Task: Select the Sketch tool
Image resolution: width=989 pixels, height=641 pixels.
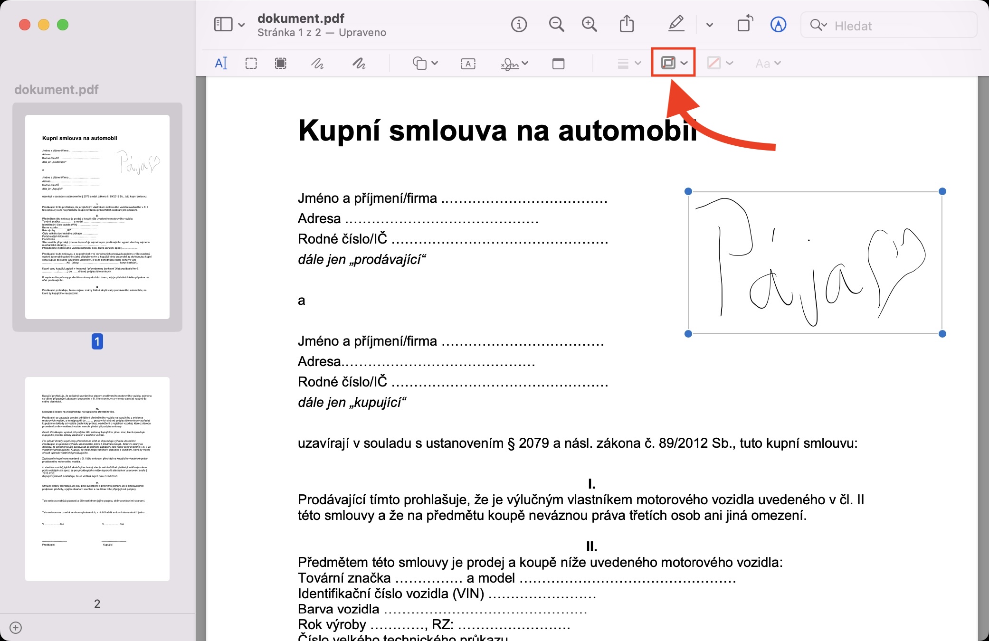Action: click(317, 63)
